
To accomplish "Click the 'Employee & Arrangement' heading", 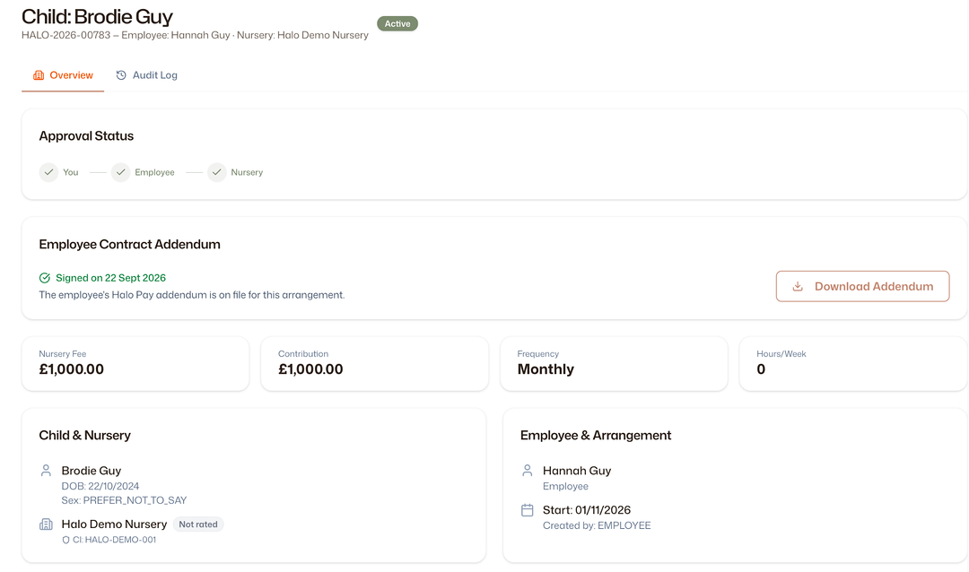I will click(596, 436).
